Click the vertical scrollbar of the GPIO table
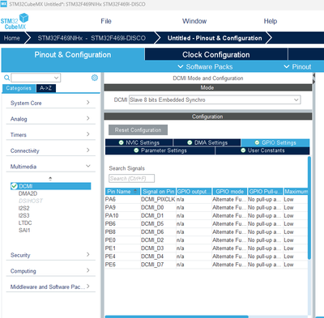The width and height of the screenshot is (324, 318). tap(309, 208)
